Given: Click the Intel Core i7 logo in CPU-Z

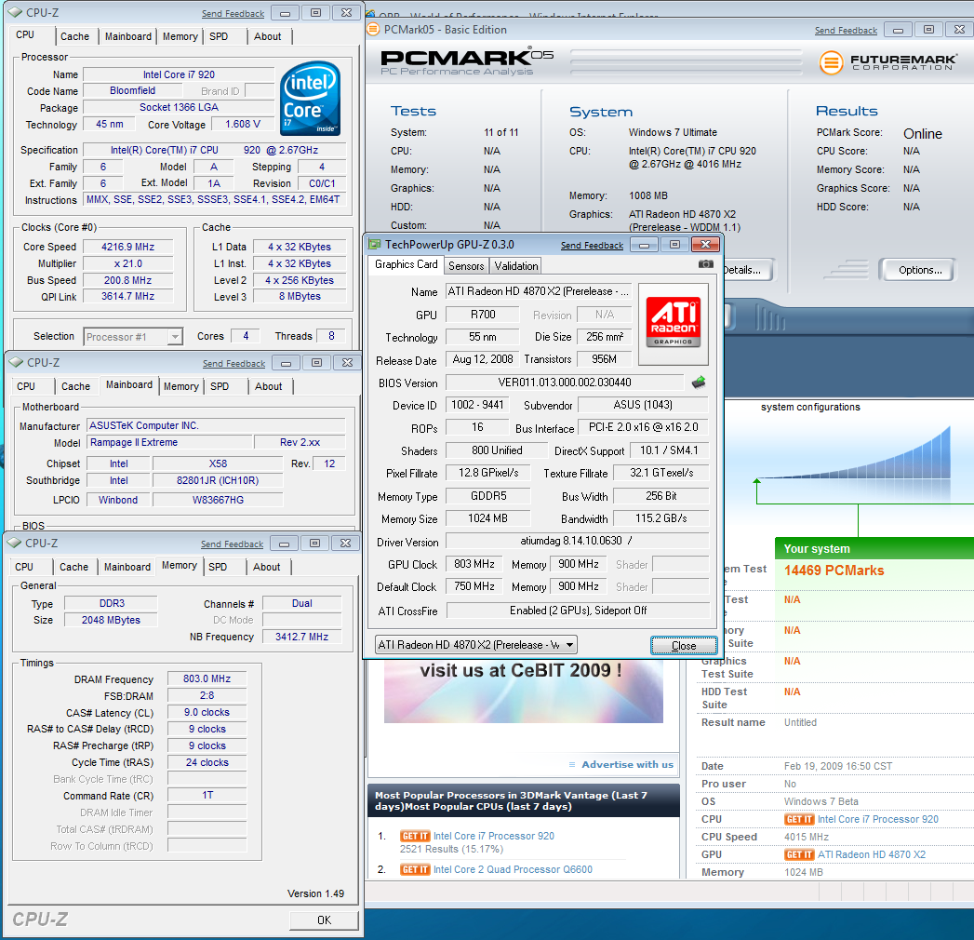Looking at the screenshot, I should pyautogui.click(x=310, y=98).
